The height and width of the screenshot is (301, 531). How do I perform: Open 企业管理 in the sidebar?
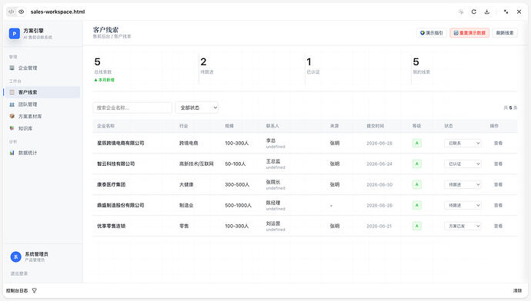coord(42,68)
